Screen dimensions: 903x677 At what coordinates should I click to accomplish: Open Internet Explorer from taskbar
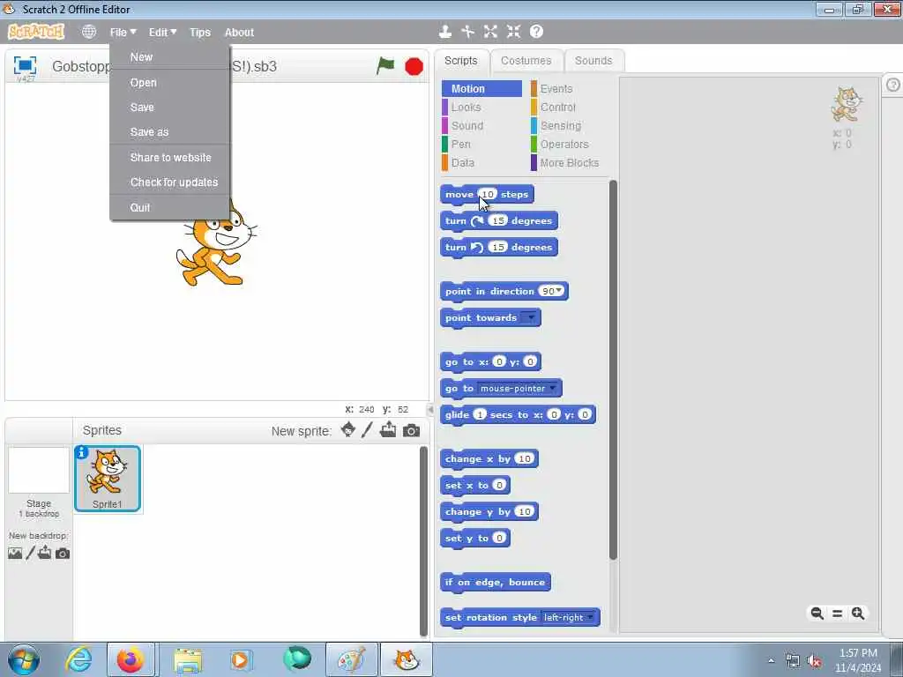pos(78,659)
